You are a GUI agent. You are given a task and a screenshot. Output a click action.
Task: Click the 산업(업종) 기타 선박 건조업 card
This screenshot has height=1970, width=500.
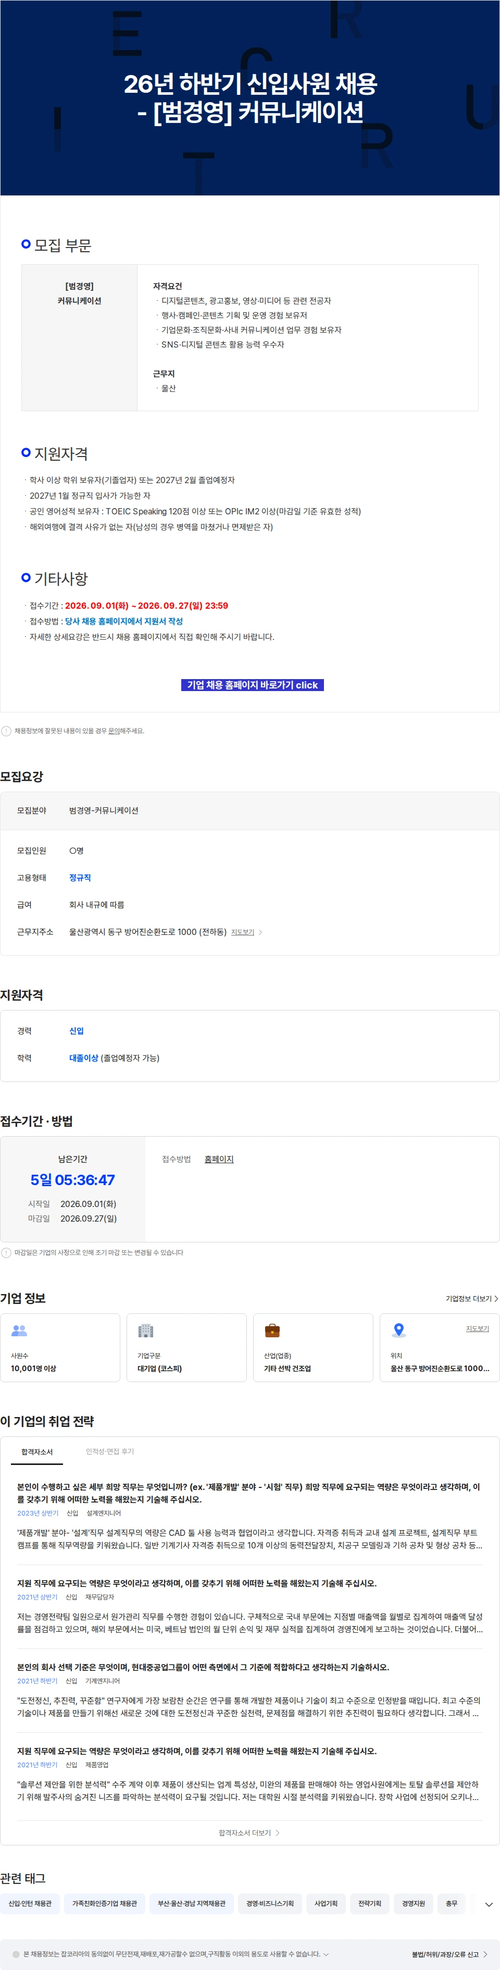(312, 1347)
